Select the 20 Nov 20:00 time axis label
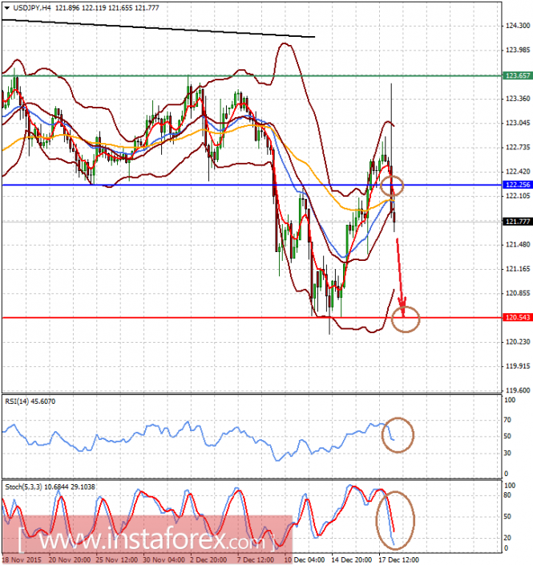The height and width of the screenshot is (566, 533). (70, 560)
